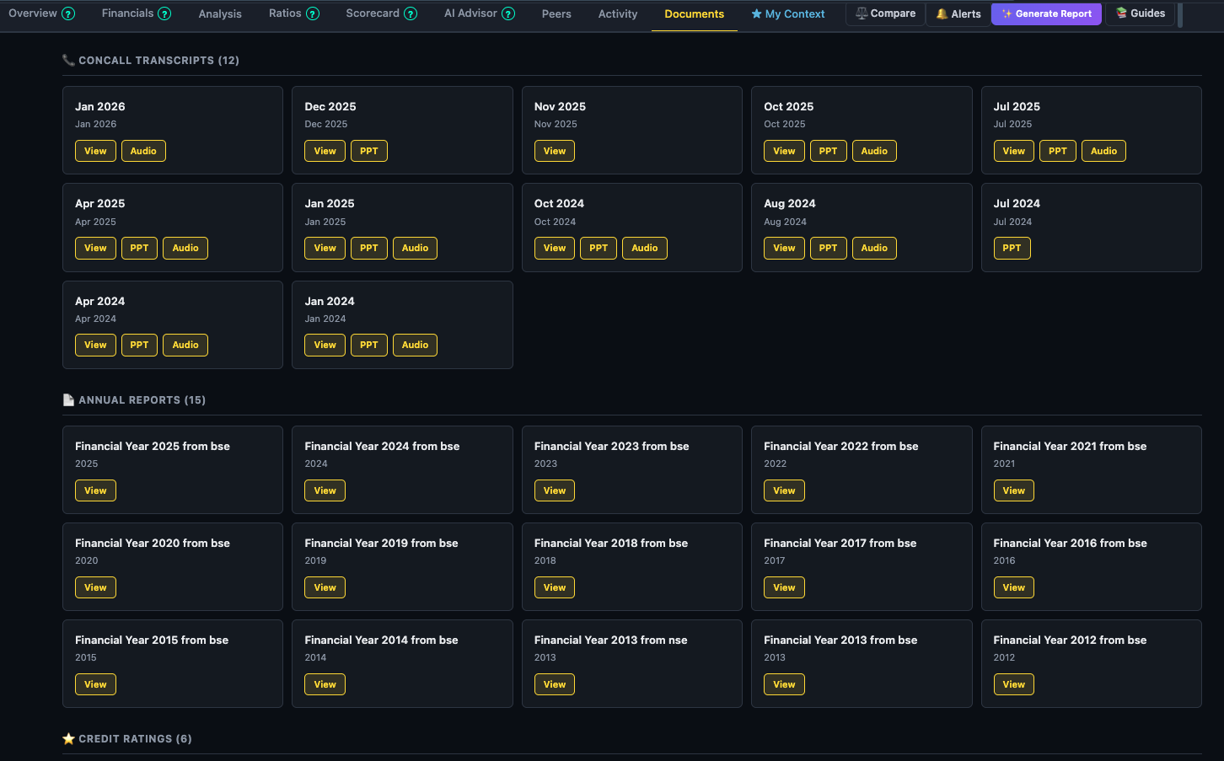
Task: Open Guides via the books icon
Action: tap(1121, 13)
